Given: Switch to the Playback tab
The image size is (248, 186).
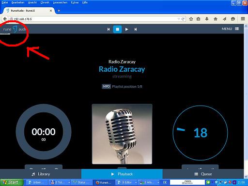Looking at the screenshot, I should pos(122,174).
